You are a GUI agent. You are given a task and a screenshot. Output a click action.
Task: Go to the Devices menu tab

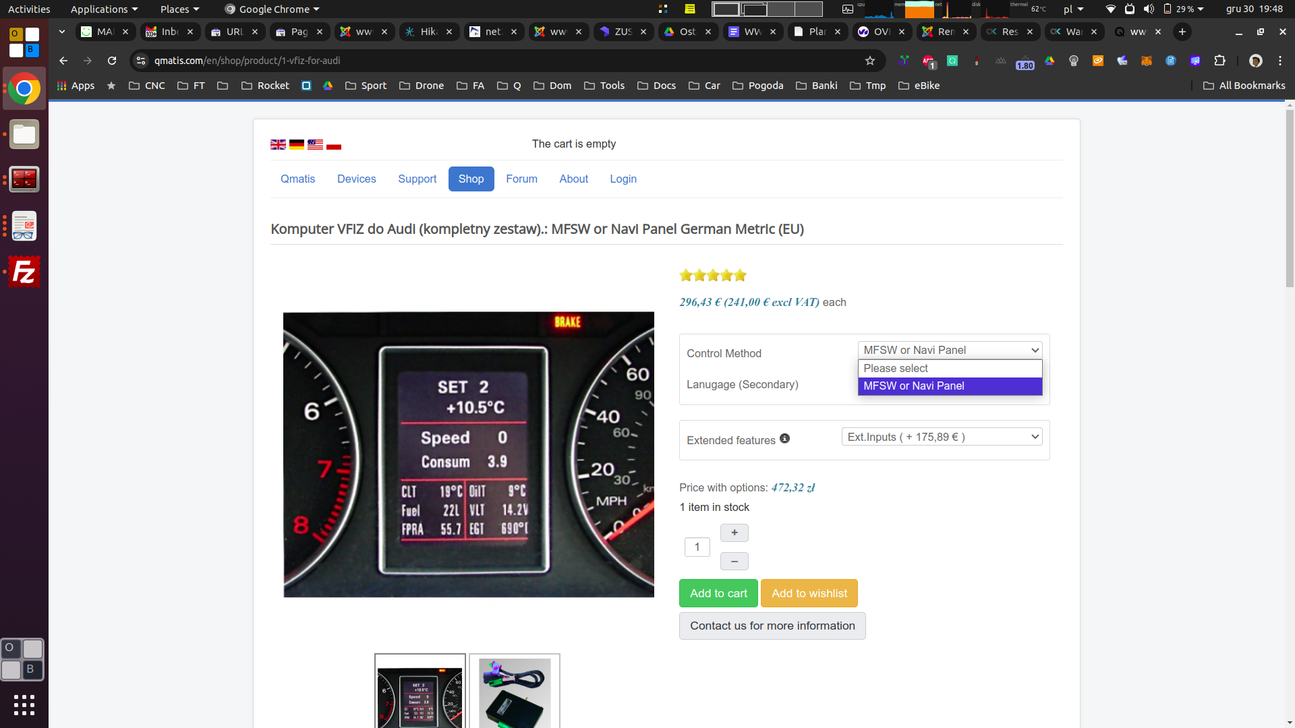[356, 179]
